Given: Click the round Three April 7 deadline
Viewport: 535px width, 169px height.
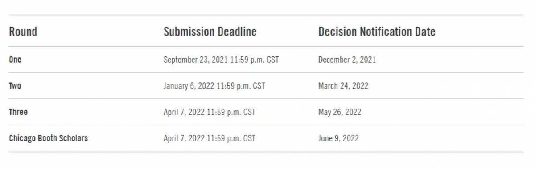Looking at the screenshot, I should tap(210, 112).
